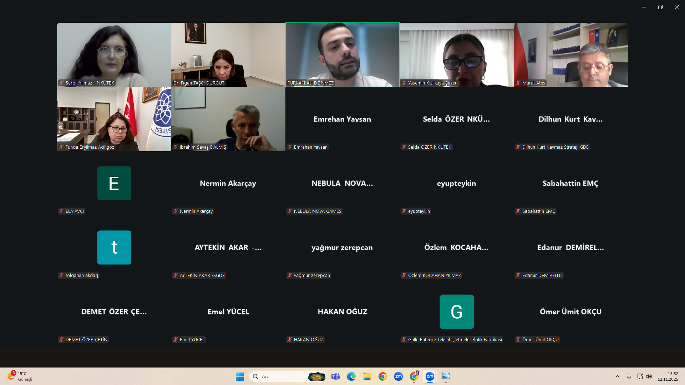Click the network display tray icon
The height and width of the screenshot is (385, 685).
pyautogui.click(x=640, y=376)
